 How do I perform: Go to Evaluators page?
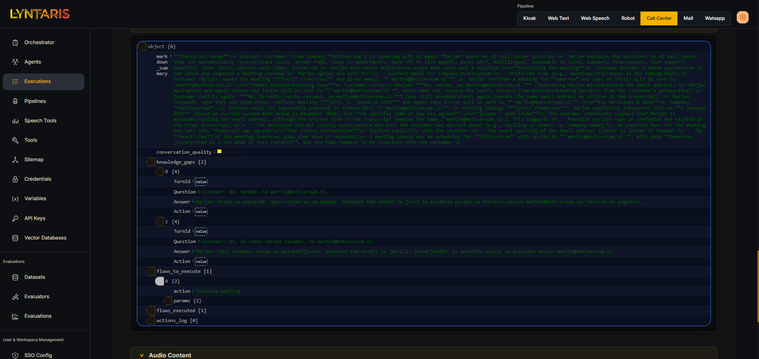37,297
